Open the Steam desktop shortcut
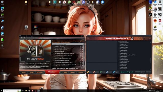163x92 pixels. [x=2, y=28]
